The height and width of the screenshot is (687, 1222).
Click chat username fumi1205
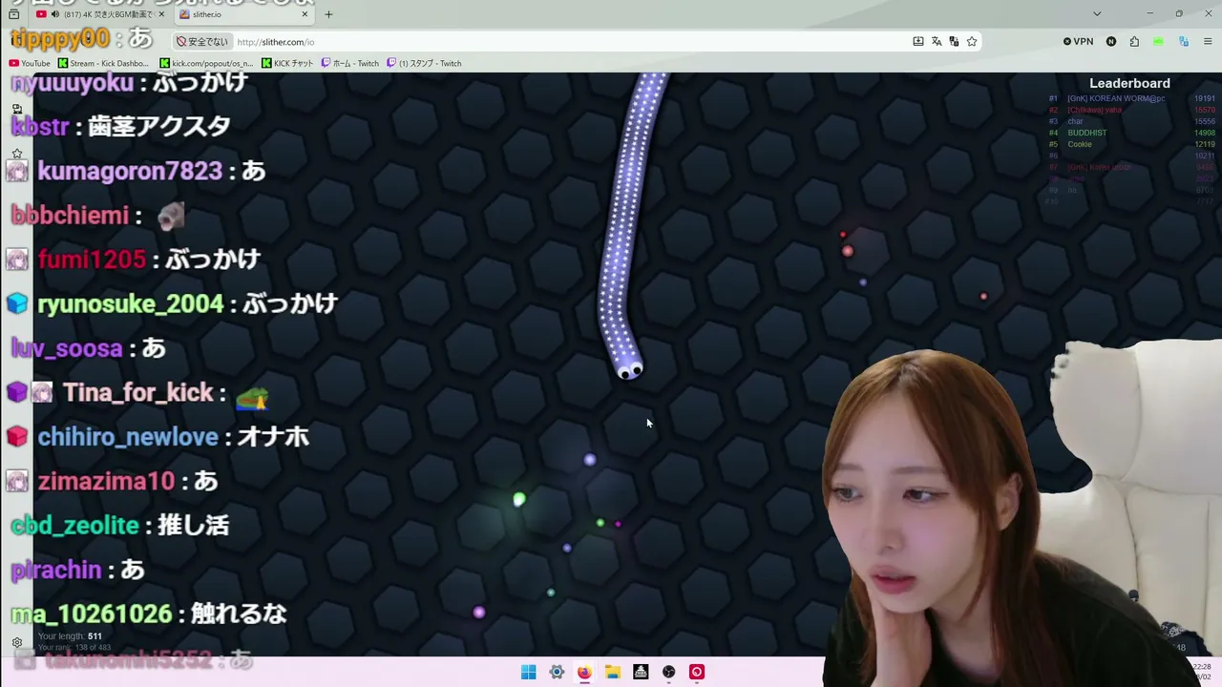pyautogui.click(x=92, y=260)
